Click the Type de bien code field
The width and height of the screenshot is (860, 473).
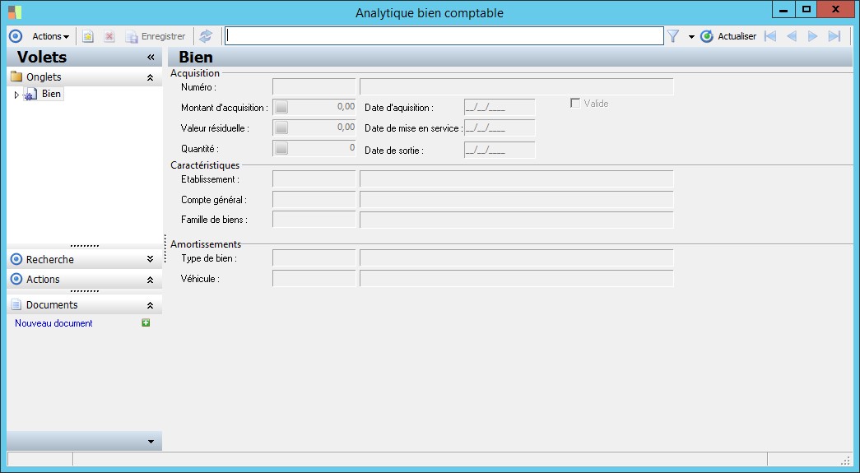[314, 258]
